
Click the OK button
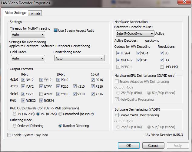tap(129, 145)
